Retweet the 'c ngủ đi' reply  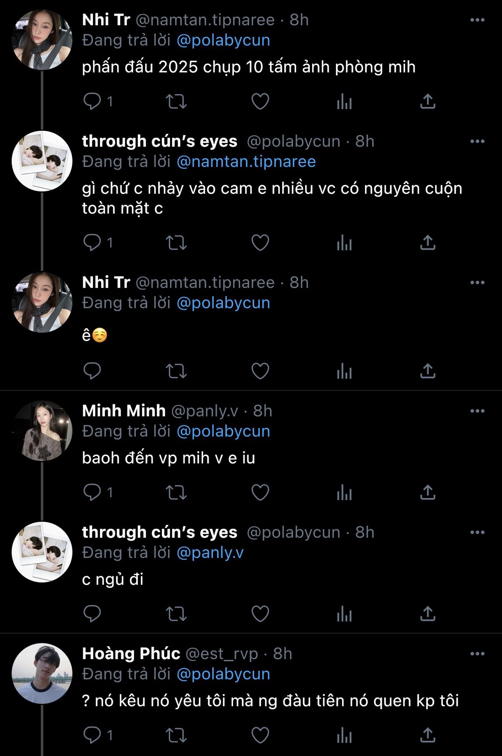(x=176, y=613)
